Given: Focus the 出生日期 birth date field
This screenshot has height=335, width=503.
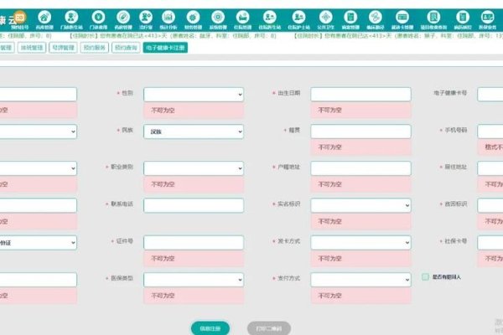Looking at the screenshot, I should click(360, 95).
